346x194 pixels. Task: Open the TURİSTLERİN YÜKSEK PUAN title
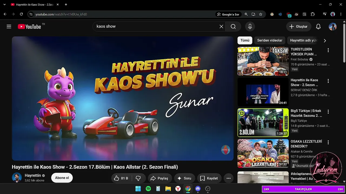304,52
